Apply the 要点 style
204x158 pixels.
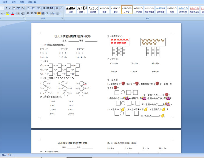115,10
